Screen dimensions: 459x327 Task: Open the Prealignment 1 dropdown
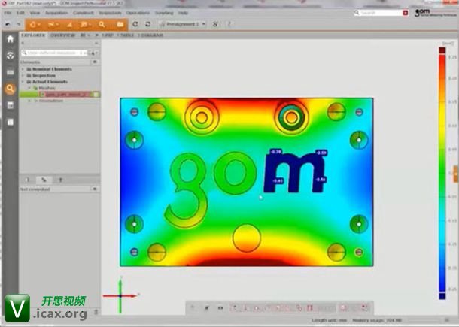tap(183, 24)
